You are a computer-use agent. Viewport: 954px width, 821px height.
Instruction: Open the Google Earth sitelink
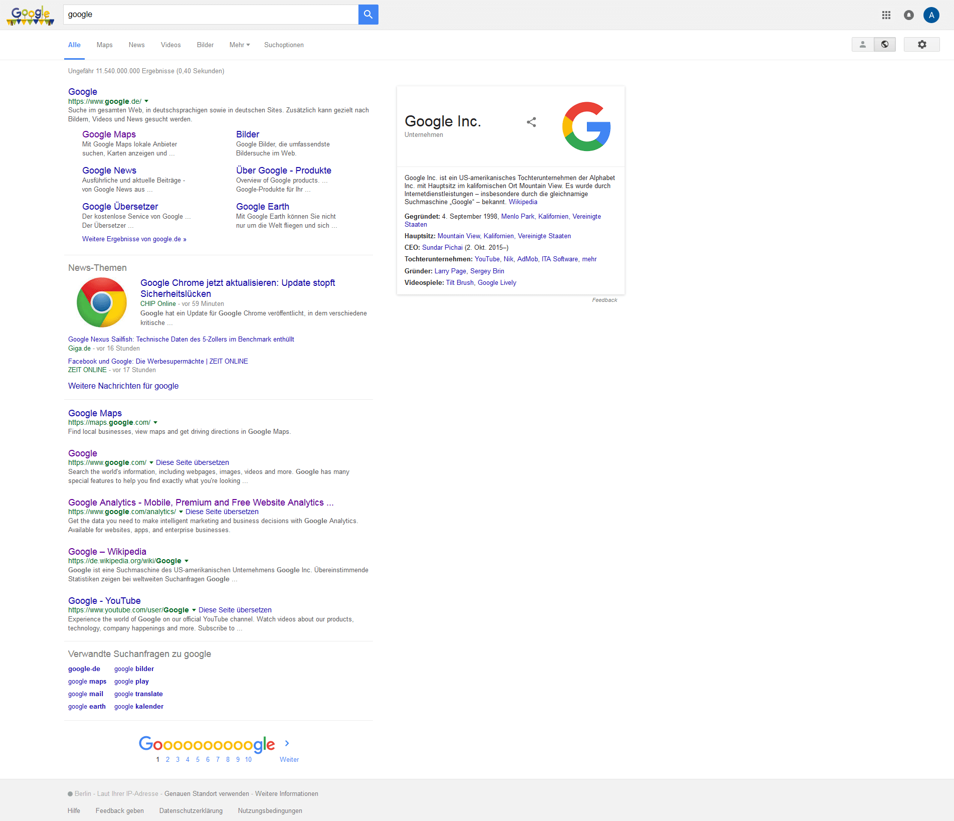tap(263, 207)
